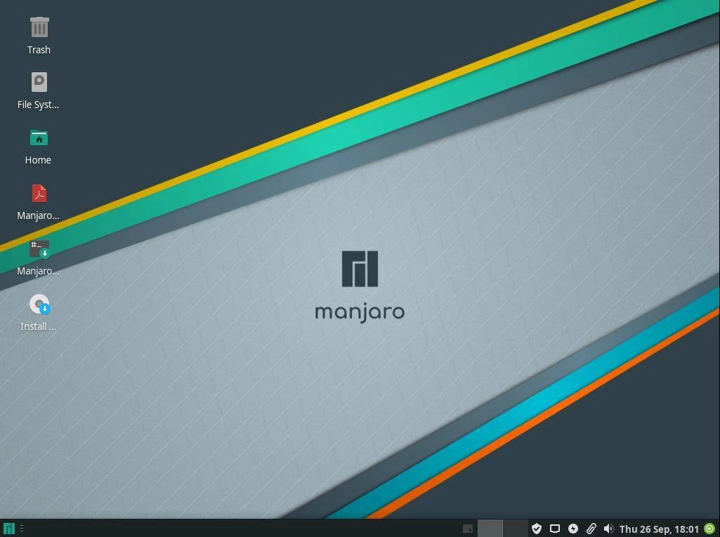The width and height of the screenshot is (720, 537).
Task: Click the volume speaker icon
Action: [x=608, y=529]
